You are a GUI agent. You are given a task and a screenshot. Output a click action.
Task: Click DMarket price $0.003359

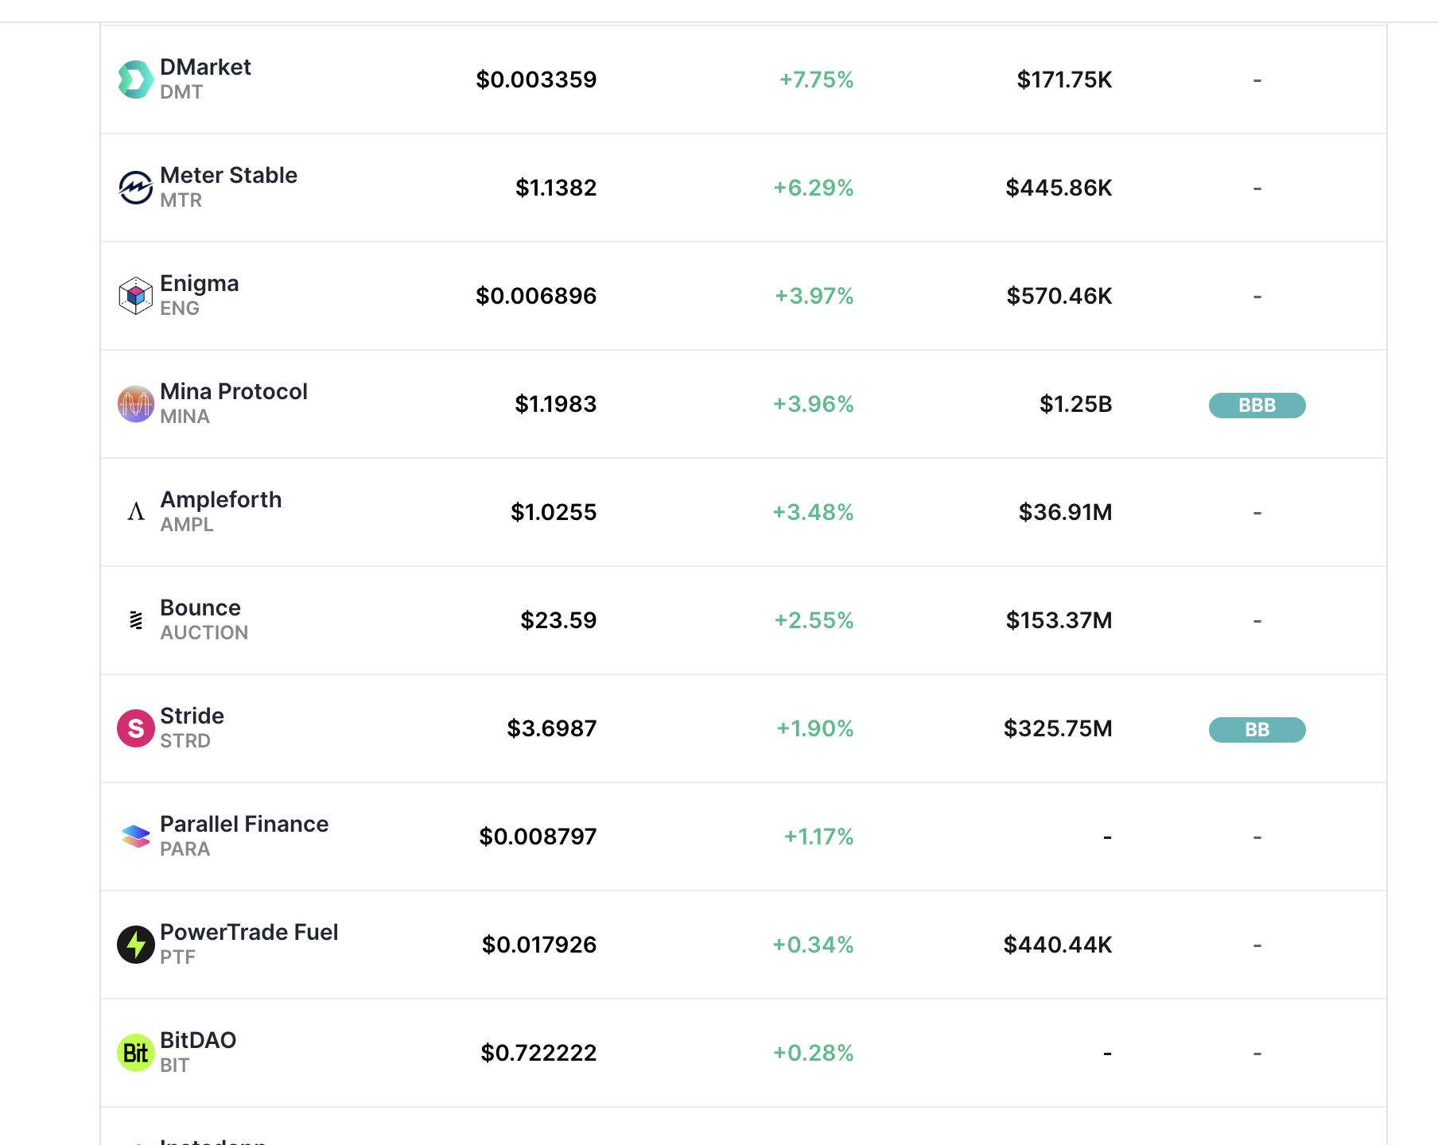tap(536, 80)
